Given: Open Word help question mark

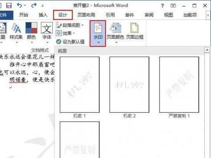Looking at the screenshot, I should 162,6.
